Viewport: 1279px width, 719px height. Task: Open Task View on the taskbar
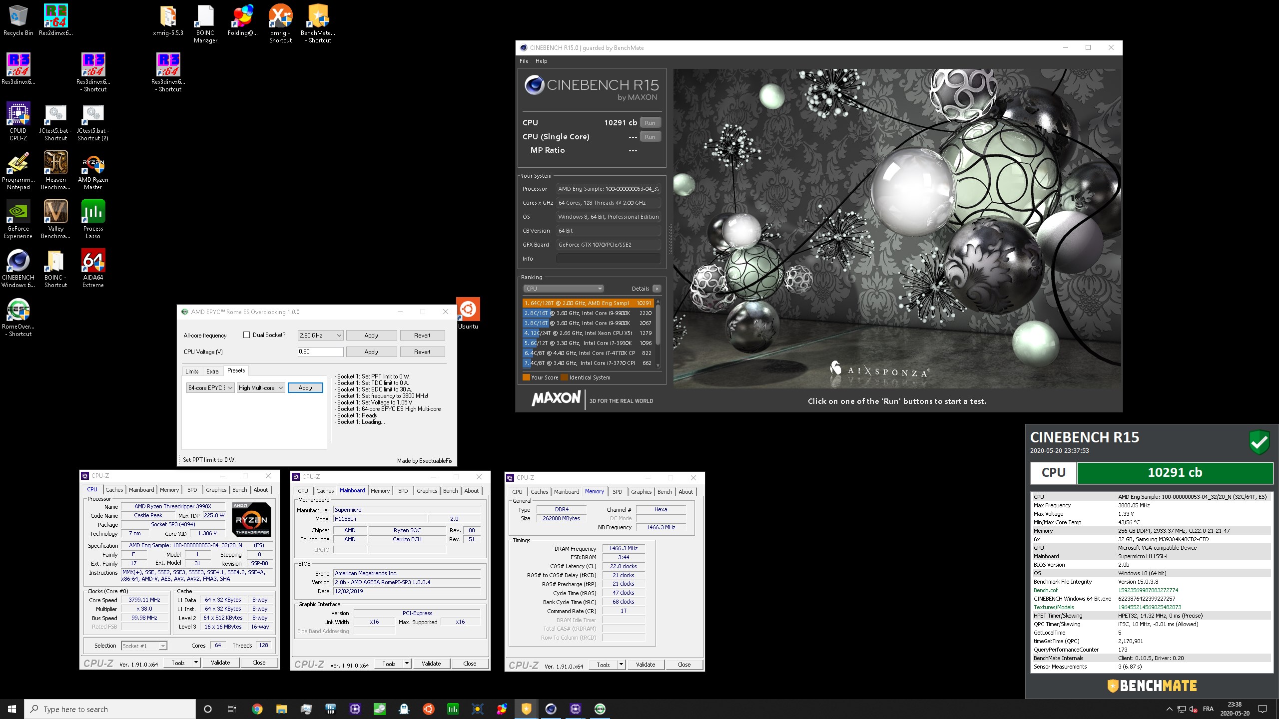coord(232,709)
